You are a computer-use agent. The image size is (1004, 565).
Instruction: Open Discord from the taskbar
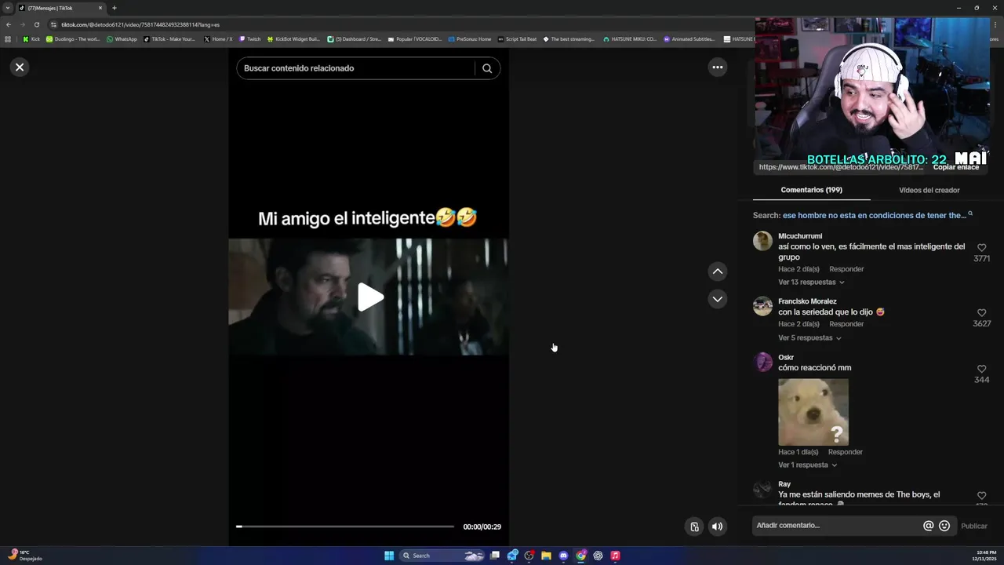click(x=563, y=556)
